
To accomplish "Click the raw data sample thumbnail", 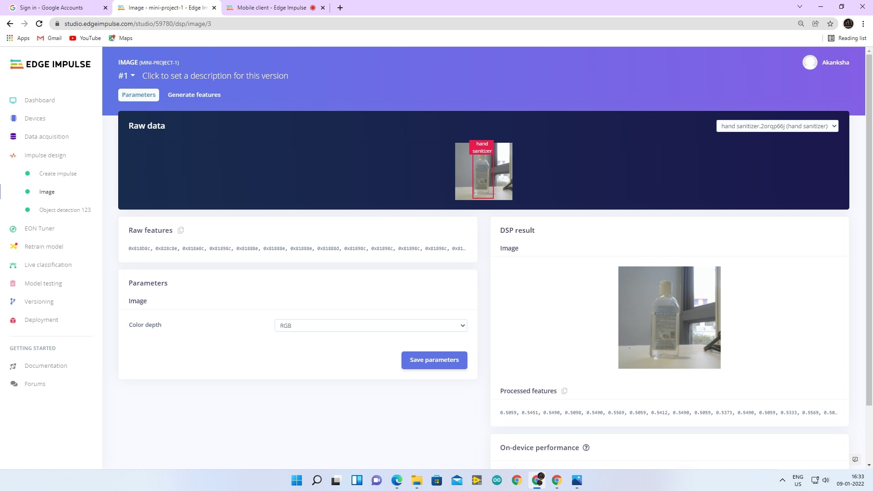I will tap(484, 171).
